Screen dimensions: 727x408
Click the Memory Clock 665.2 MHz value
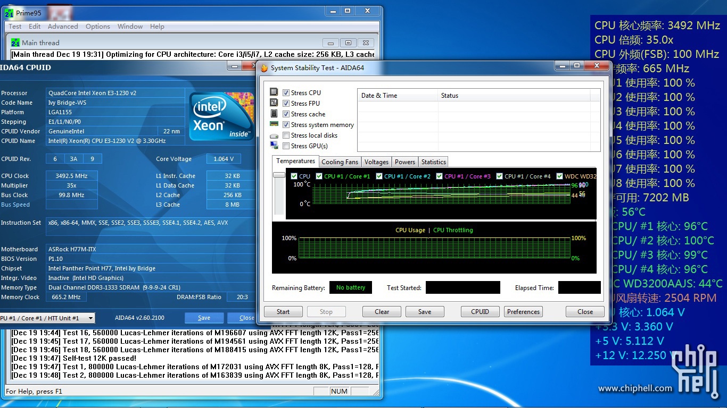click(67, 297)
